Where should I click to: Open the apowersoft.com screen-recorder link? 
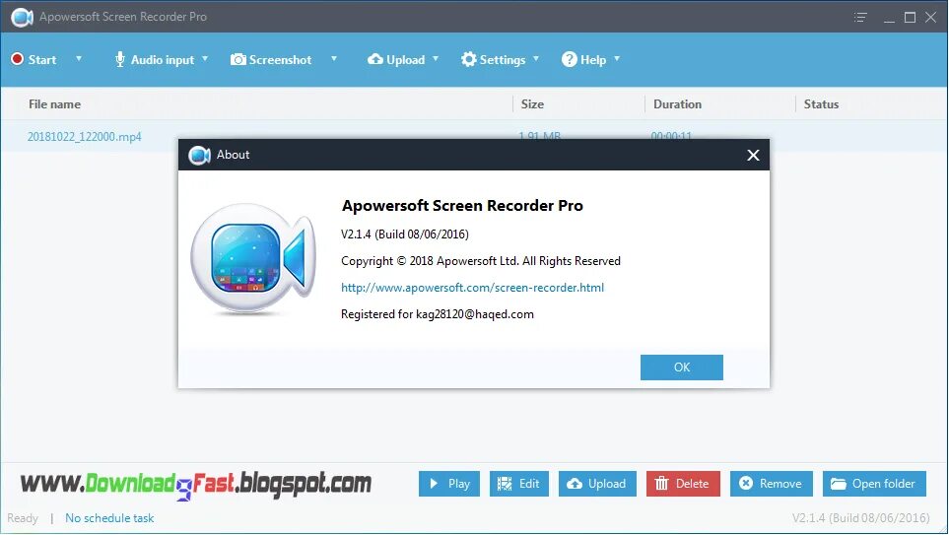click(x=472, y=288)
